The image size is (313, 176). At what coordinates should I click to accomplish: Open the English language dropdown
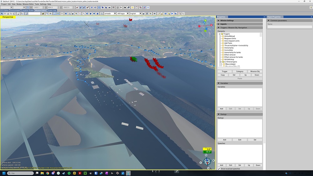(x=135, y=13)
